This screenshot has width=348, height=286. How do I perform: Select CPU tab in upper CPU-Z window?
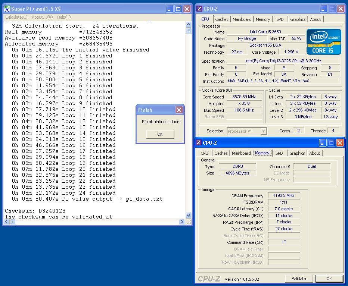point(205,19)
